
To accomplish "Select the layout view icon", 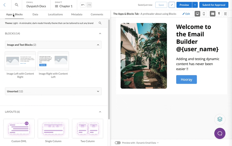I will [213, 14].
